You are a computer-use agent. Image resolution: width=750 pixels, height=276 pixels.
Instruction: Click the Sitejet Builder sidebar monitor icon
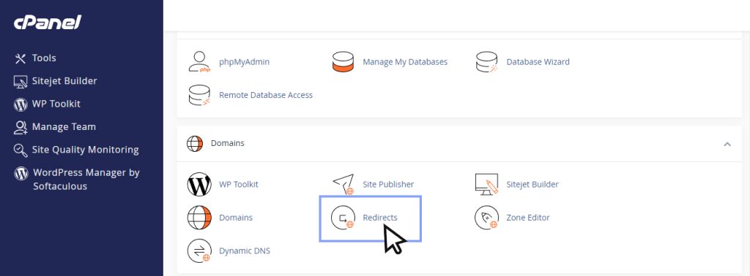click(x=20, y=82)
